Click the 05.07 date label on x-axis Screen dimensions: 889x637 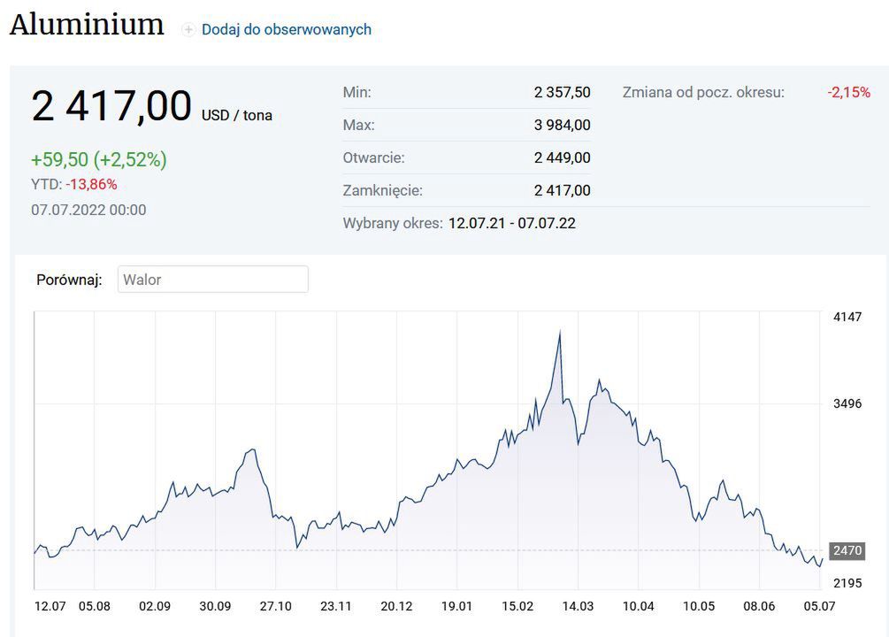(819, 606)
